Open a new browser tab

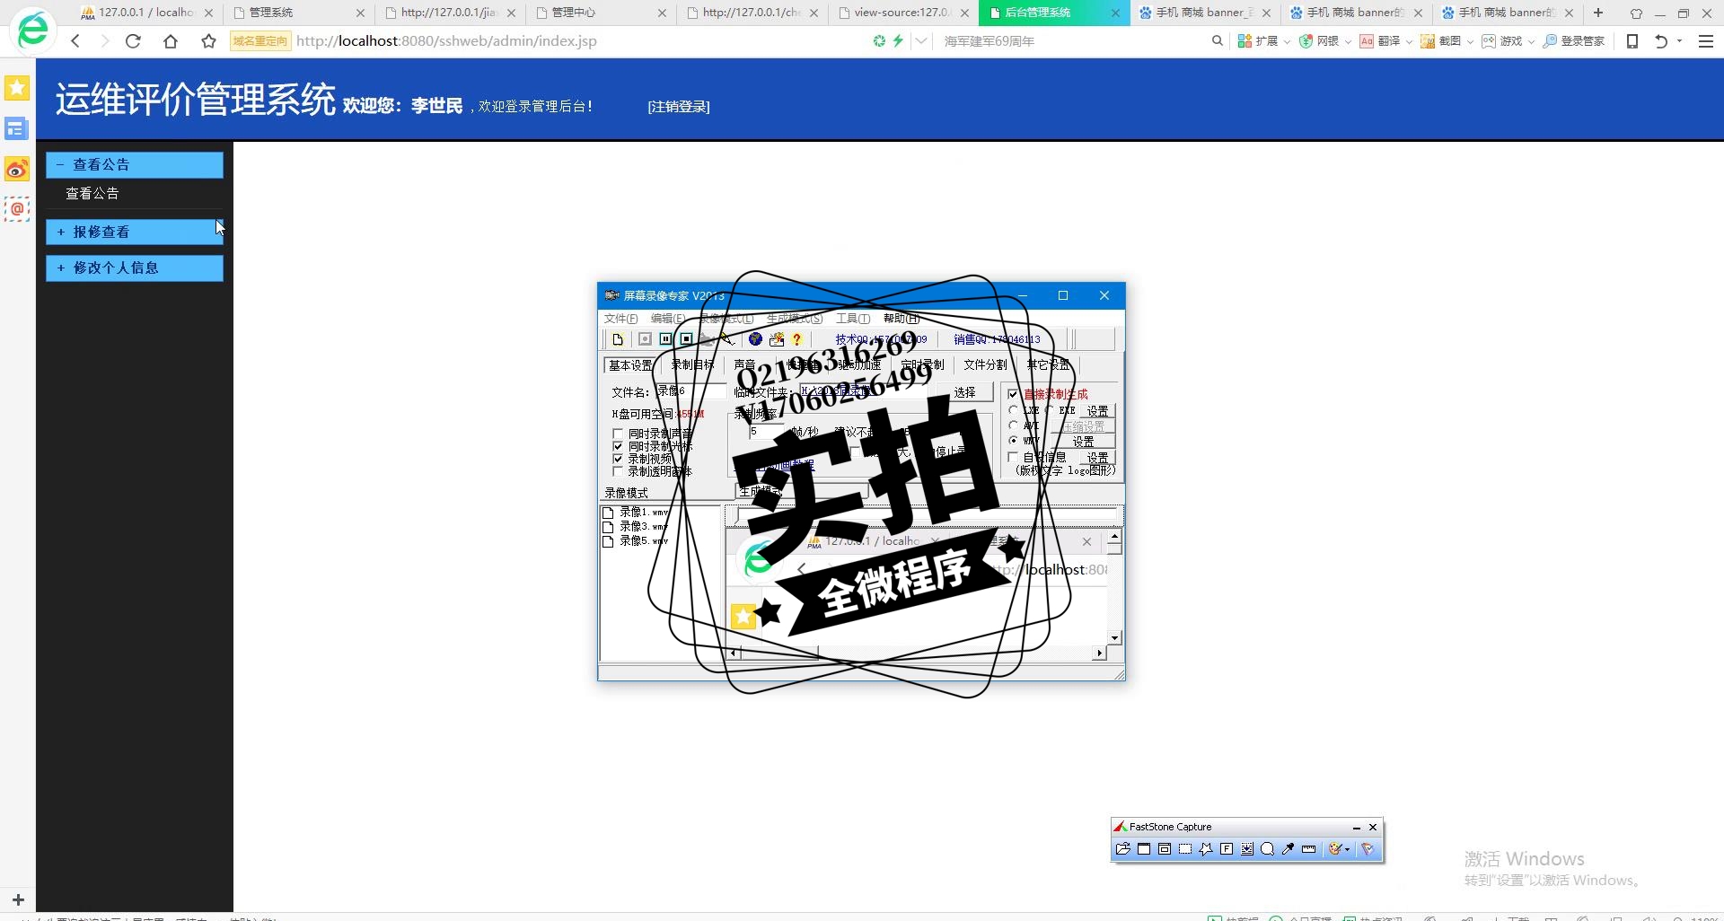pyautogui.click(x=1598, y=13)
